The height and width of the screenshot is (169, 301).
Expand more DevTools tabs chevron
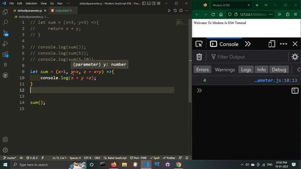tap(248, 44)
